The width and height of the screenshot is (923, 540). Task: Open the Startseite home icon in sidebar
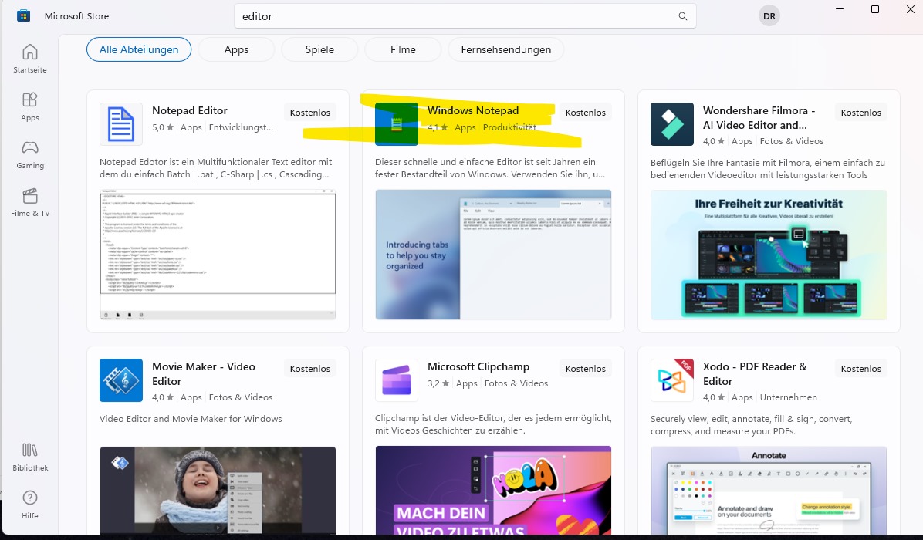[30, 59]
